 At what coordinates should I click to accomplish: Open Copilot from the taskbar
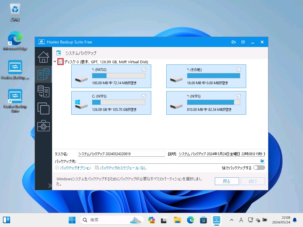click(151, 220)
